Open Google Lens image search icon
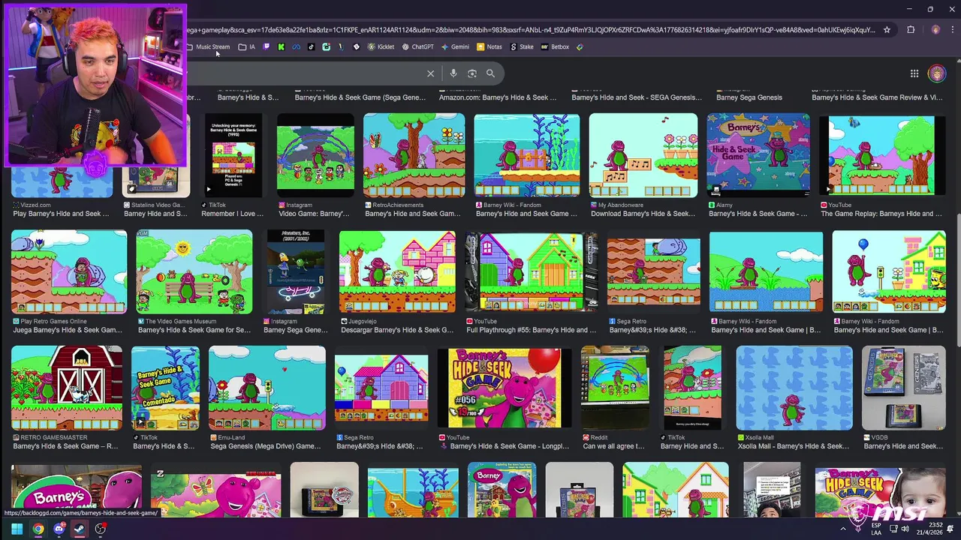Viewport: 961px width, 540px height. point(472,73)
